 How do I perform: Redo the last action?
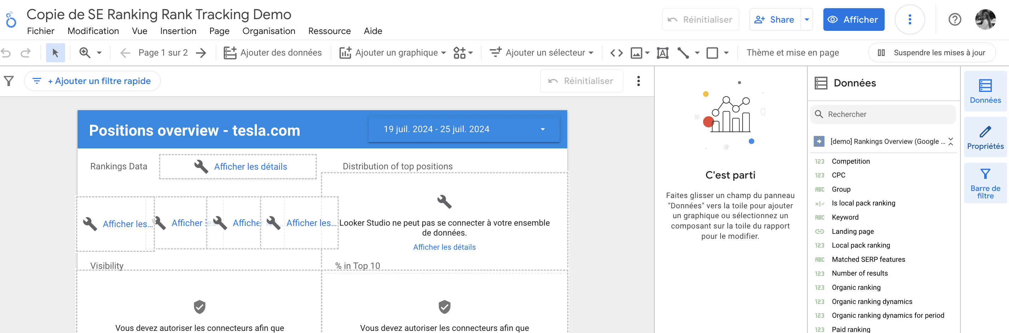pos(26,52)
